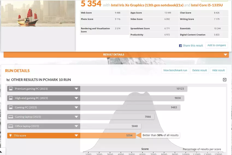
Task: Click the Gaming laptop icon
Action: [x=11, y=117]
